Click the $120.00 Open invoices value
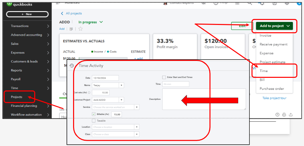 (216, 41)
